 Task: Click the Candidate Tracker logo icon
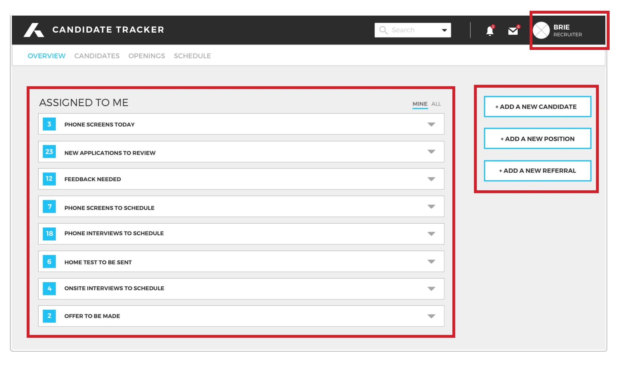pos(34,30)
